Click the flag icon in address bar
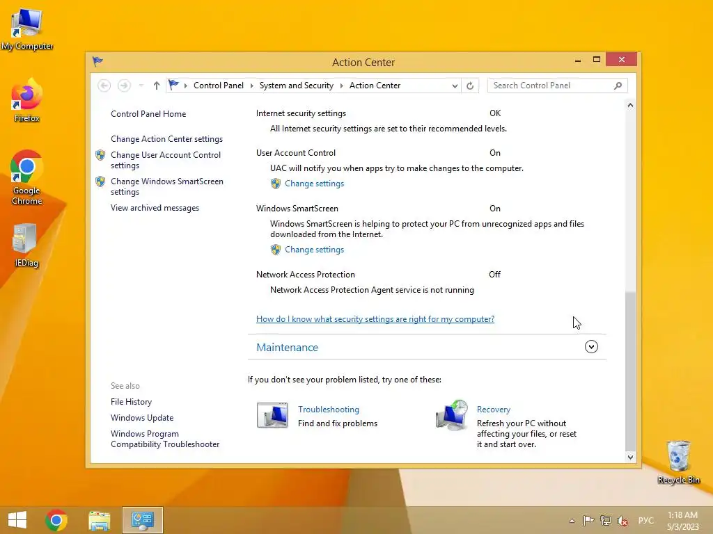Image resolution: width=713 pixels, height=534 pixels. tap(173, 85)
